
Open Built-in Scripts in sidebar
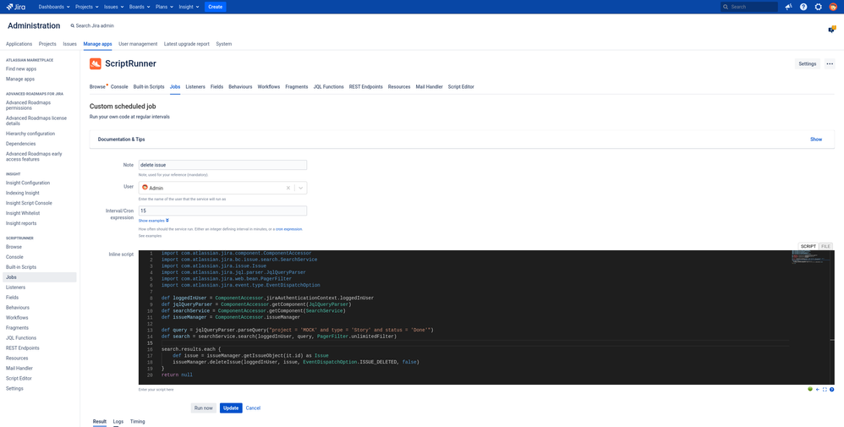pyautogui.click(x=21, y=267)
